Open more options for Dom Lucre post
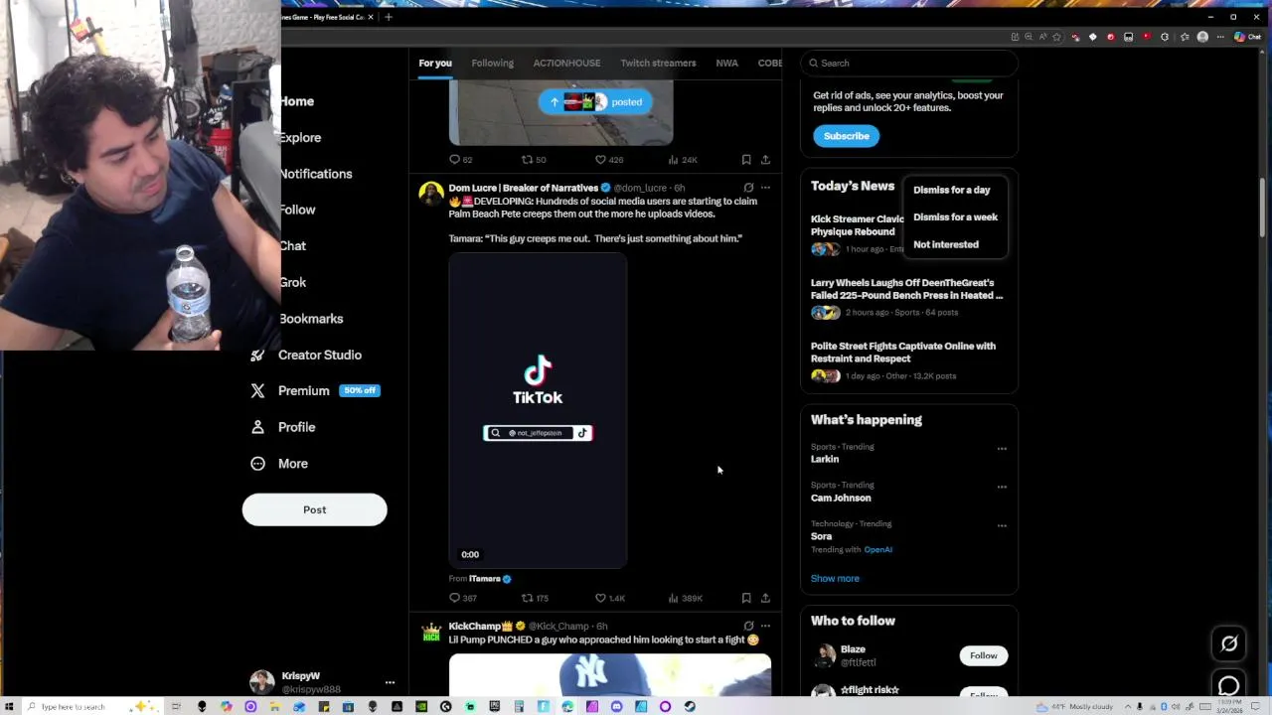The image size is (1272, 715). coord(765,187)
